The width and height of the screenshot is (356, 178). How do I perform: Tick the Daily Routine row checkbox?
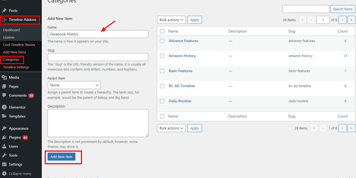[x=162, y=101]
